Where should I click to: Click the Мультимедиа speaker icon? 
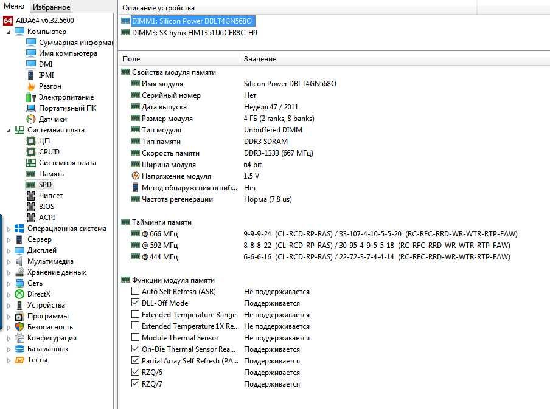[19, 261]
